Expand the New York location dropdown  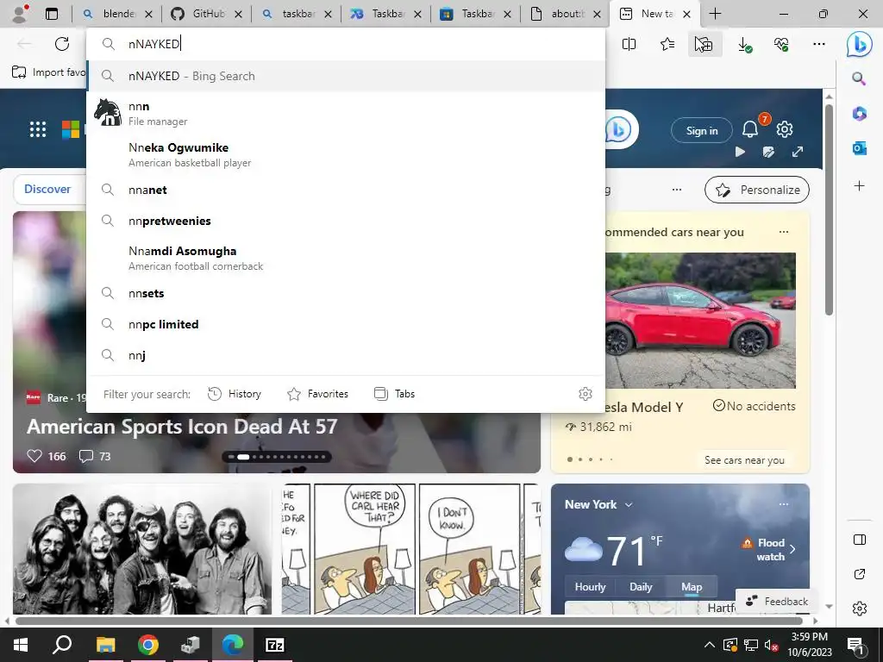629,504
